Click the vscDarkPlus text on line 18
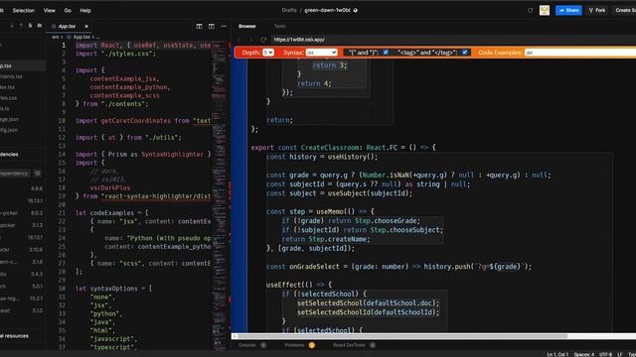Viewport: 636px width, 357px height. click(x=110, y=187)
